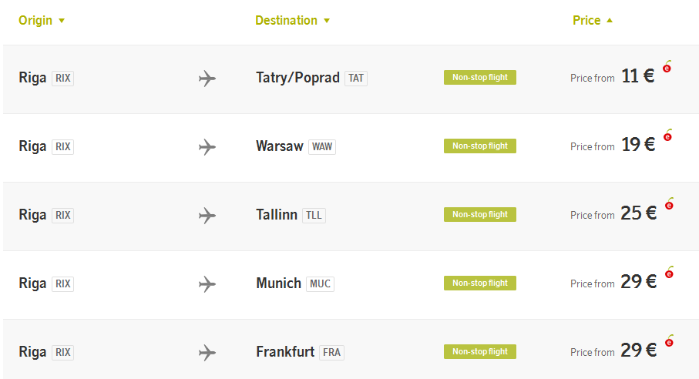Click the RIX code tag in the Warsaw row
699x379 pixels.
pos(63,146)
